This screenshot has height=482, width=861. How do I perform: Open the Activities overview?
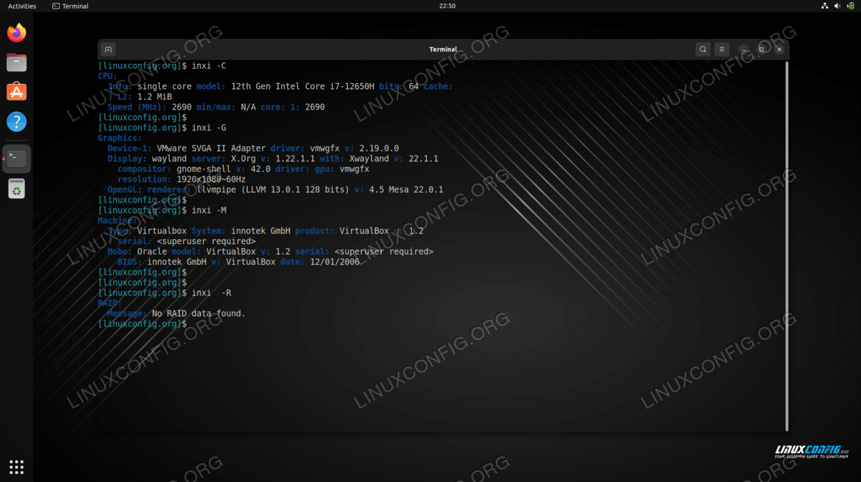pos(22,6)
